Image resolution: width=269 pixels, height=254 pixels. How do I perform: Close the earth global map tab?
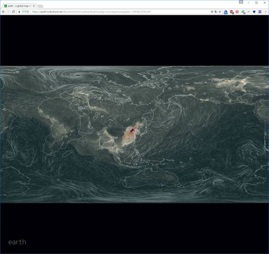tap(34, 6)
